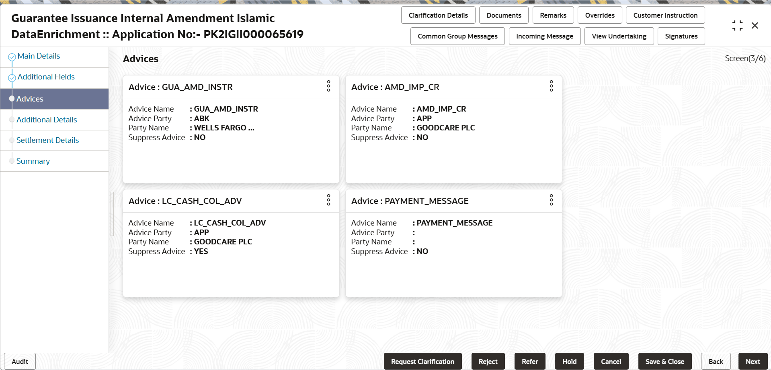Click Request Clarification button
Image resolution: width=771 pixels, height=370 pixels.
coord(422,362)
